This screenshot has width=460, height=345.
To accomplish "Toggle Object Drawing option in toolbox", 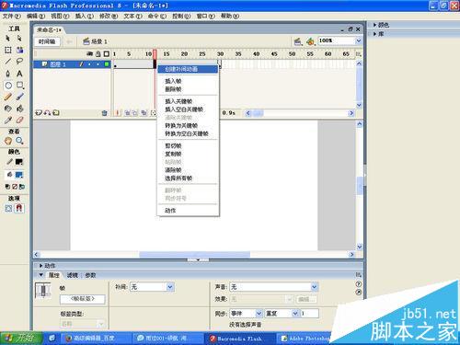I will 8,209.
